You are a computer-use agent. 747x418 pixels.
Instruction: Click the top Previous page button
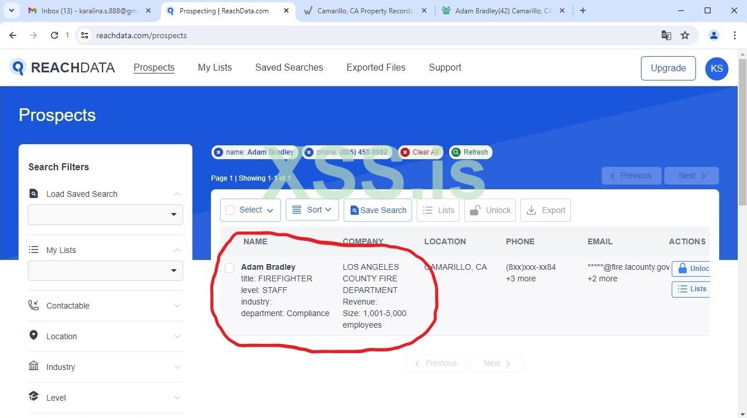(x=632, y=176)
